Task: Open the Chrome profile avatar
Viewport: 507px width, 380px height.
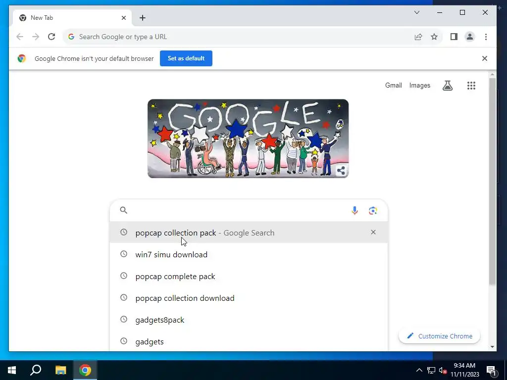Action: [x=470, y=37]
